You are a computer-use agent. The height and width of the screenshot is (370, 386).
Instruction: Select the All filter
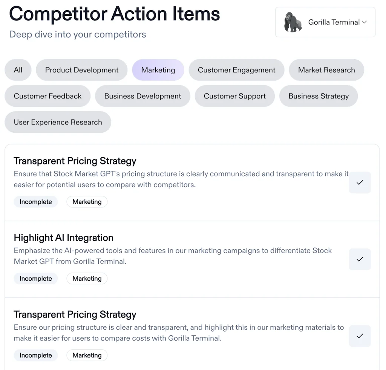(x=18, y=70)
